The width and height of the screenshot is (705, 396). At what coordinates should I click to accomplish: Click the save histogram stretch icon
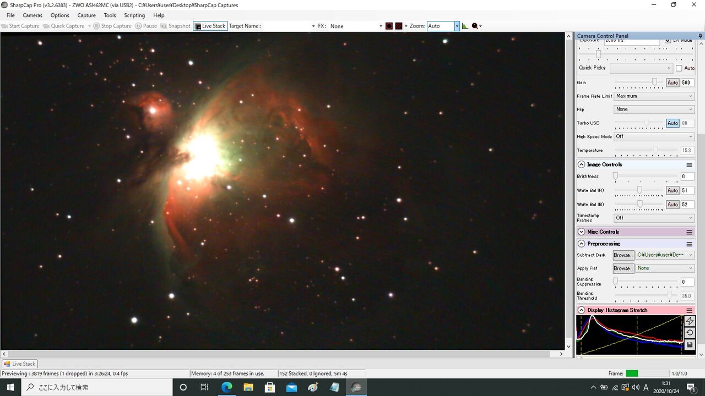690,345
